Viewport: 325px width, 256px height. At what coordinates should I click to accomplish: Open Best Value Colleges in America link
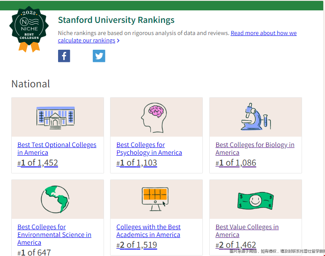point(247,230)
